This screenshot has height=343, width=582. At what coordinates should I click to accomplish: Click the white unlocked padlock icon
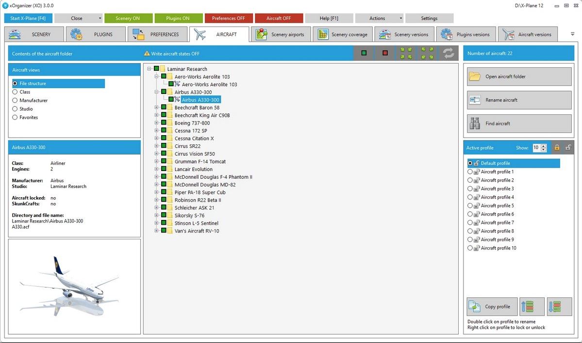pos(568,147)
